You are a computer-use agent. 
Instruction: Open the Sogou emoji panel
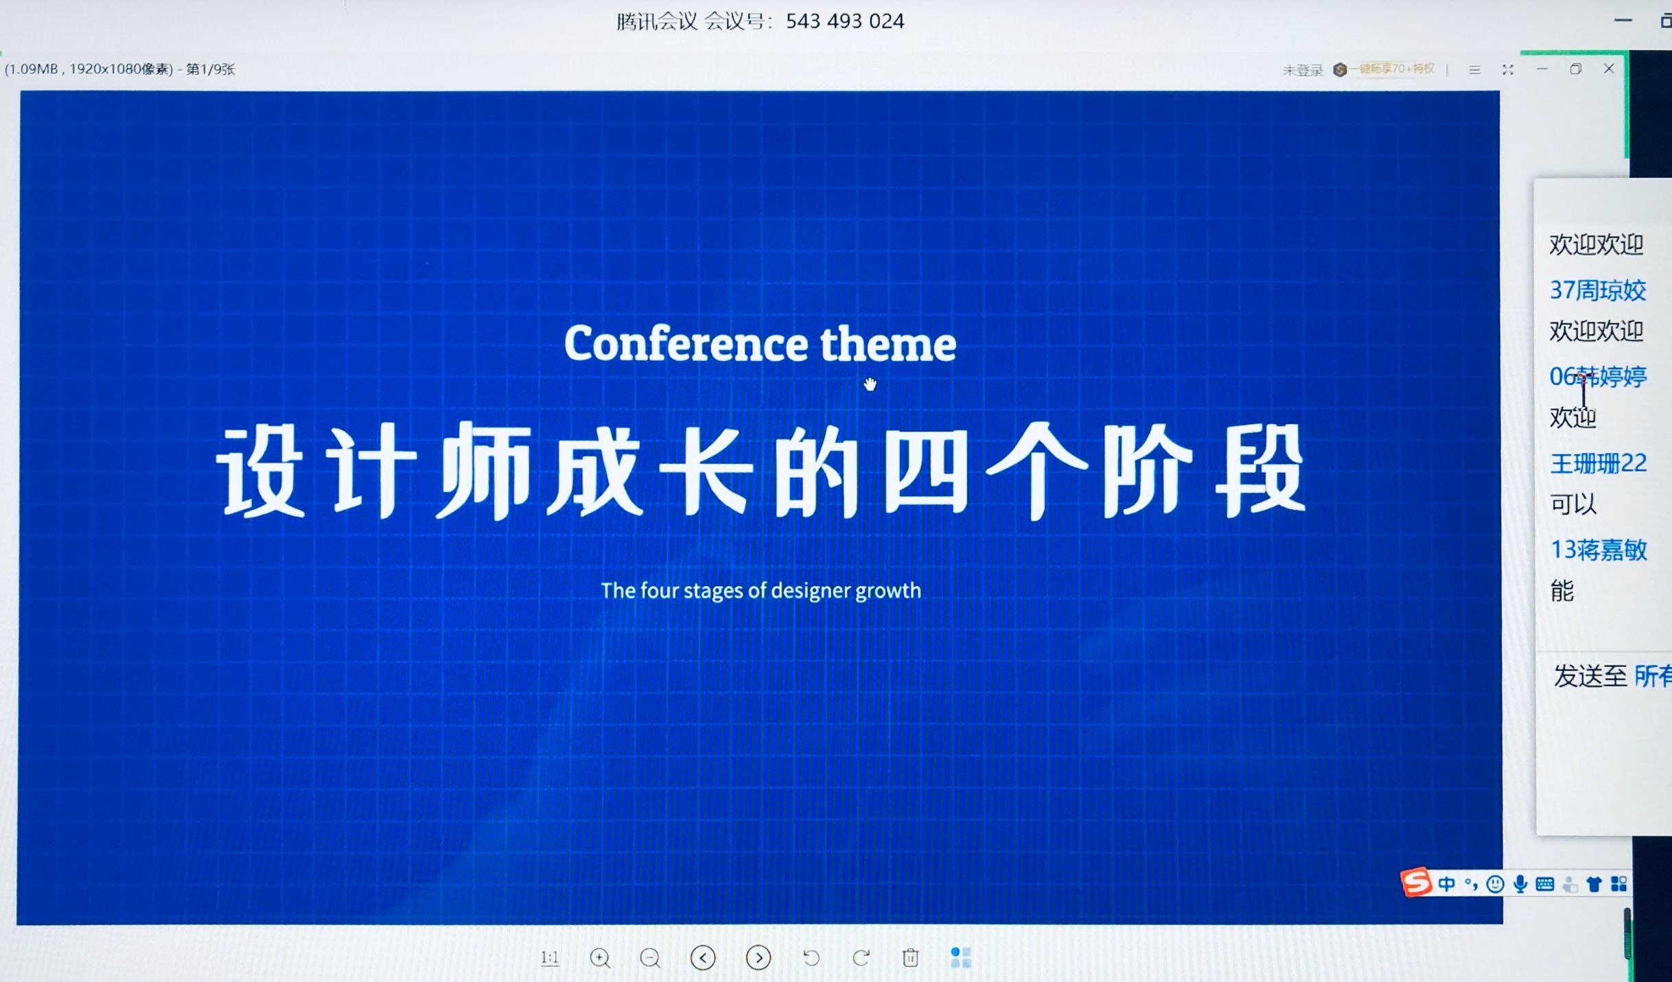1495,884
